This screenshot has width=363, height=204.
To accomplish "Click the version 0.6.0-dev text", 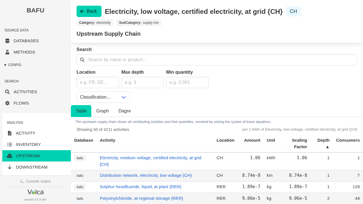I will (35, 199).
